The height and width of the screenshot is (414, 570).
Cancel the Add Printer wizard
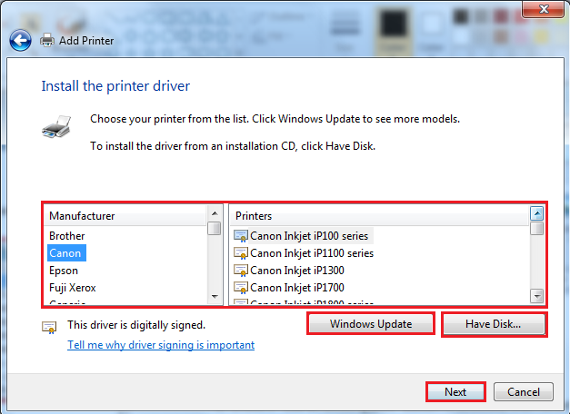click(x=524, y=392)
